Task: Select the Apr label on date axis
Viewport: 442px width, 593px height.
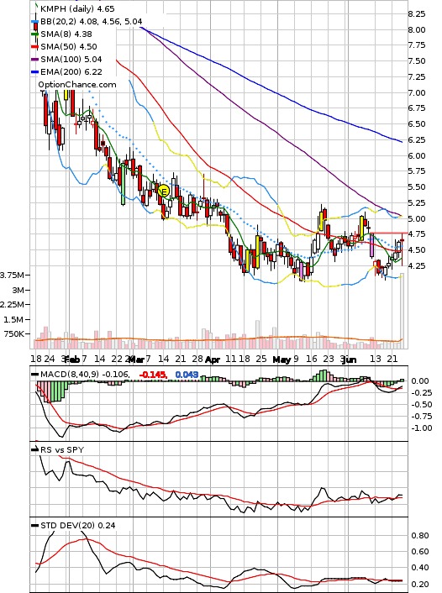Action: [213, 359]
